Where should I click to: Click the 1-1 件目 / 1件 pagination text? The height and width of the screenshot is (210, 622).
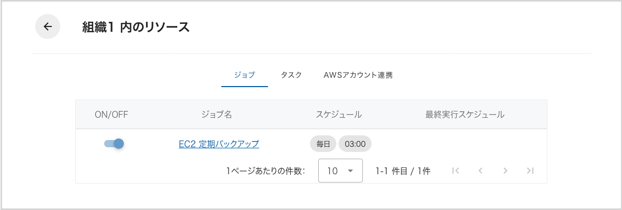403,171
